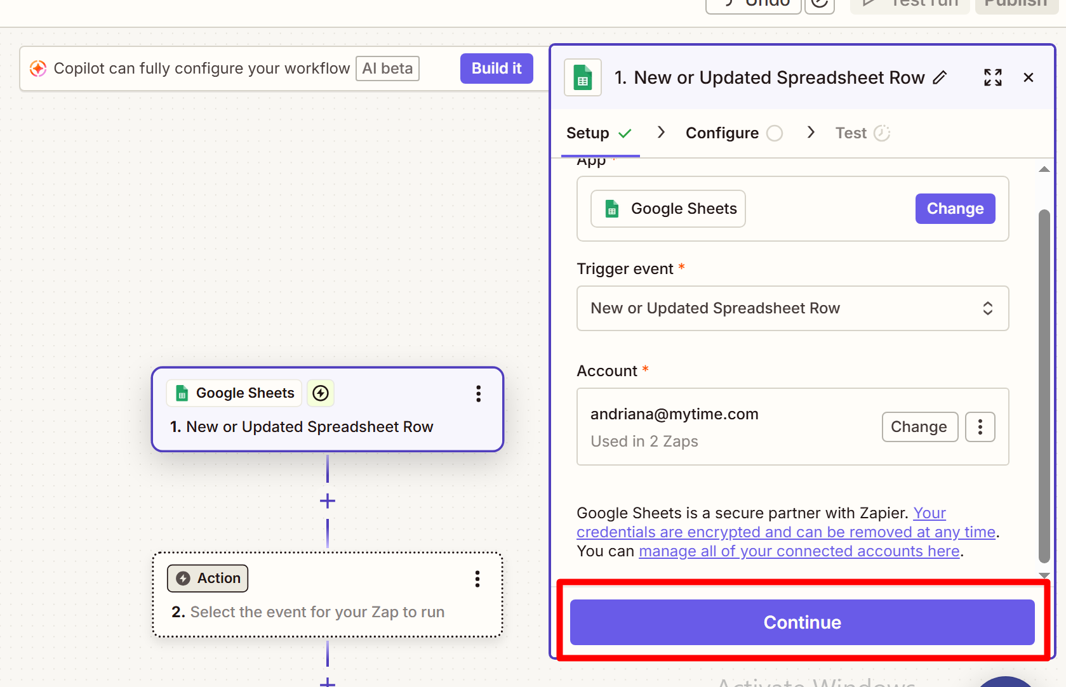Click chevron between Setup and Configure

(661, 132)
